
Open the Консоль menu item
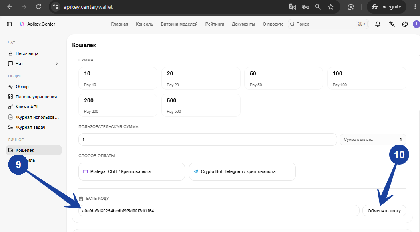point(144,24)
